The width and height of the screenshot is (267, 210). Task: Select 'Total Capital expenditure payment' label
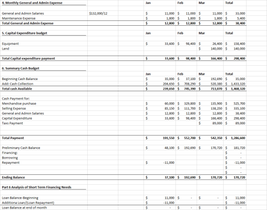click(x=29, y=59)
